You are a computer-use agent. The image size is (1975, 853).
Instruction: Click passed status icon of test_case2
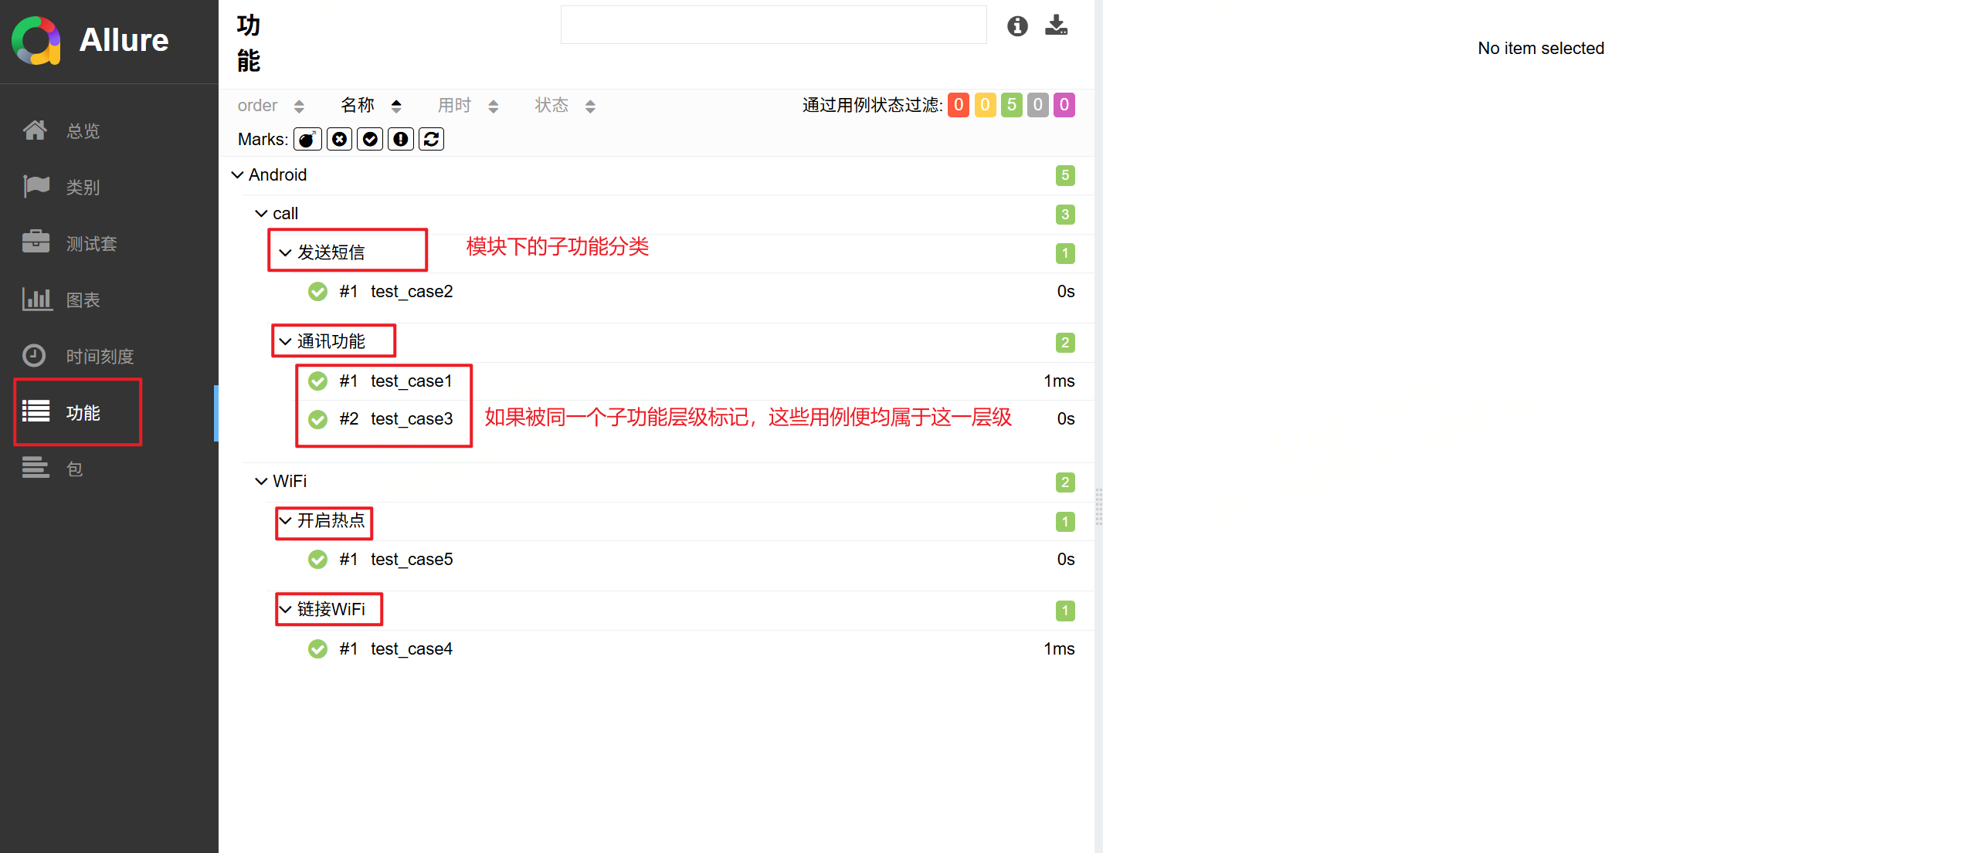(317, 292)
